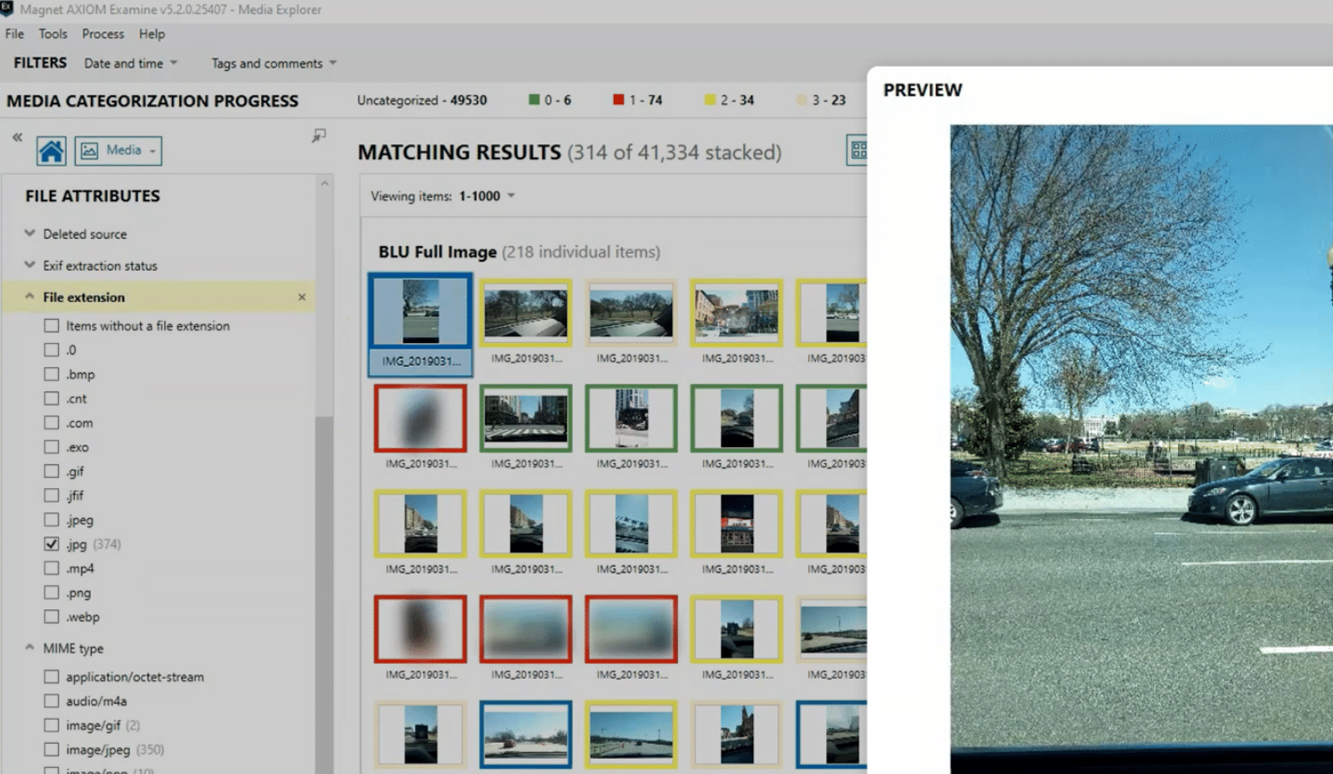Expand the Deleted source section
Viewport: 1333px width, 774px height.
(x=30, y=234)
